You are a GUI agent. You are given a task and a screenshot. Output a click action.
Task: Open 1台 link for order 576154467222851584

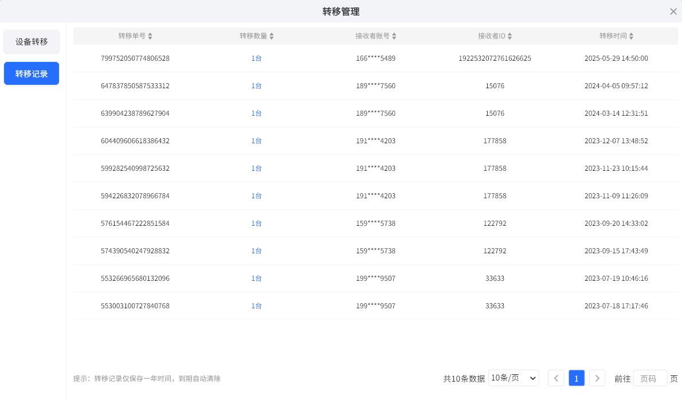tap(256, 223)
